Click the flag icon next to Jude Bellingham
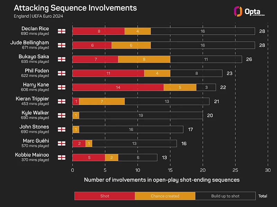Image resolution: width=277 pixels, height=207 pixels. click(x=62, y=45)
